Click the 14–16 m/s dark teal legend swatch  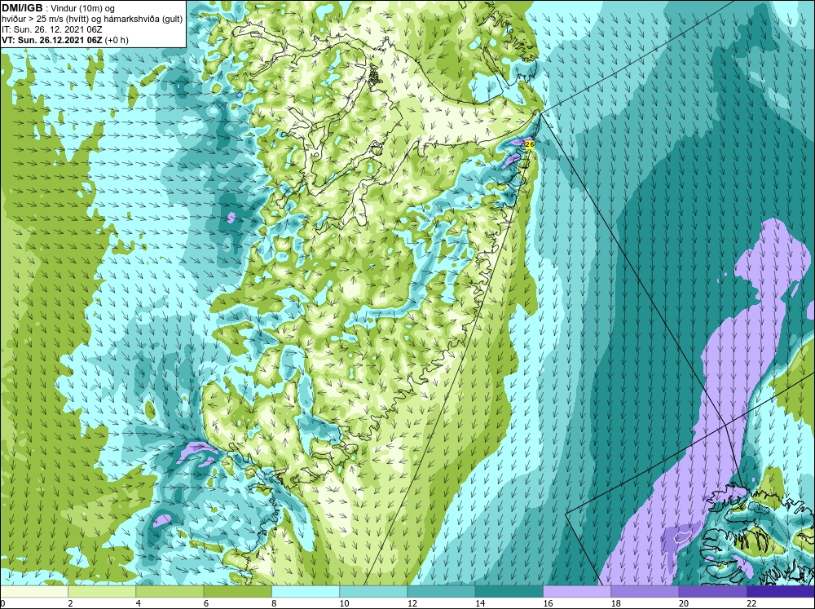pyautogui.click(x=509, y=591)
